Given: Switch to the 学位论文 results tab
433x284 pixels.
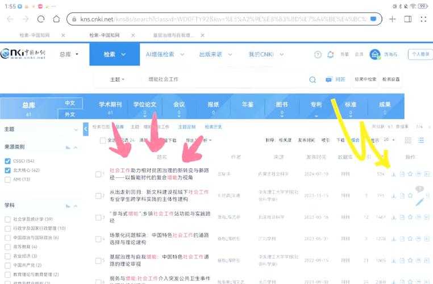Looking at the screenshot, I should [145, 108].
